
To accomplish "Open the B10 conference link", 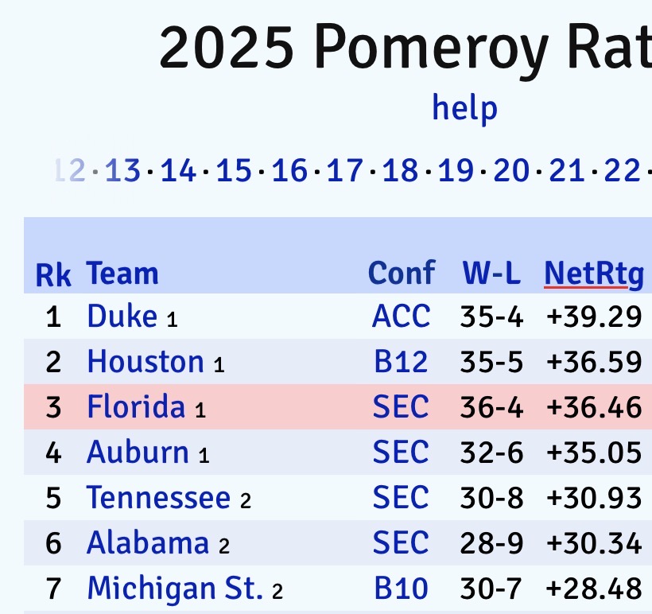I will [401, 589].
